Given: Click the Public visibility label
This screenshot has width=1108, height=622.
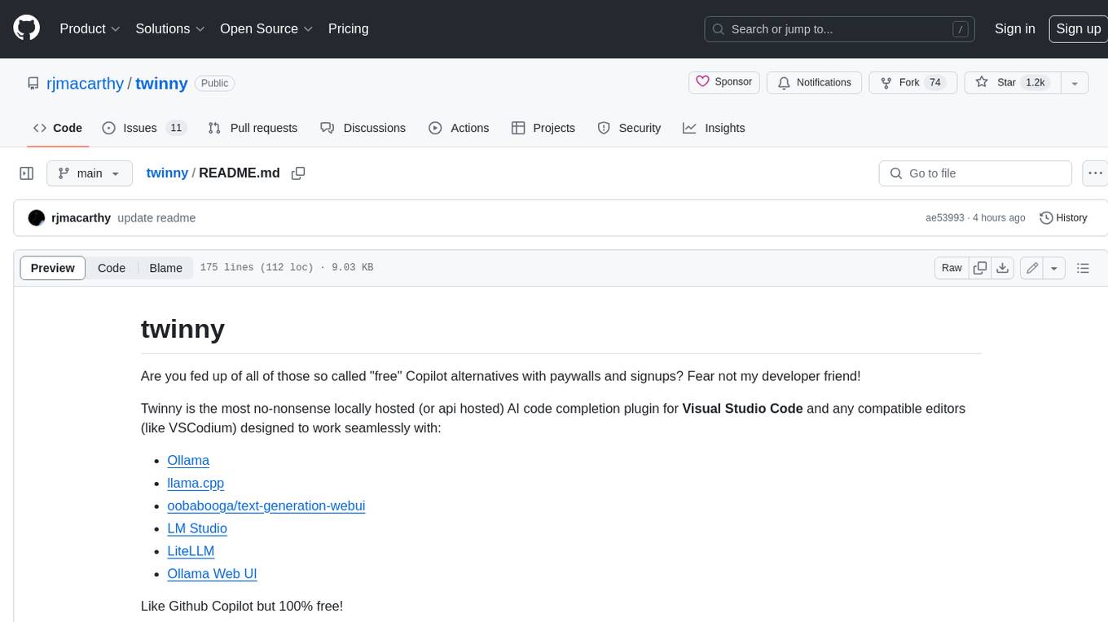Looking at the screenshot, I should [215, 83].
